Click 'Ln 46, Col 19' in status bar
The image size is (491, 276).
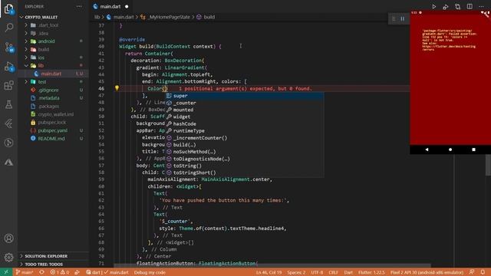(x=269, y=272)
